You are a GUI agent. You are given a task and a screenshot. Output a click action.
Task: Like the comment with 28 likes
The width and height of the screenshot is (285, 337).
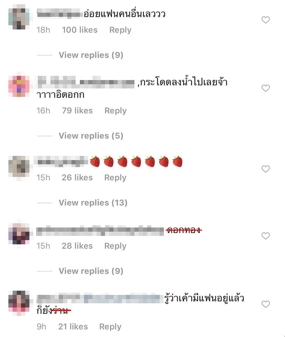click(x=265, y=236)
